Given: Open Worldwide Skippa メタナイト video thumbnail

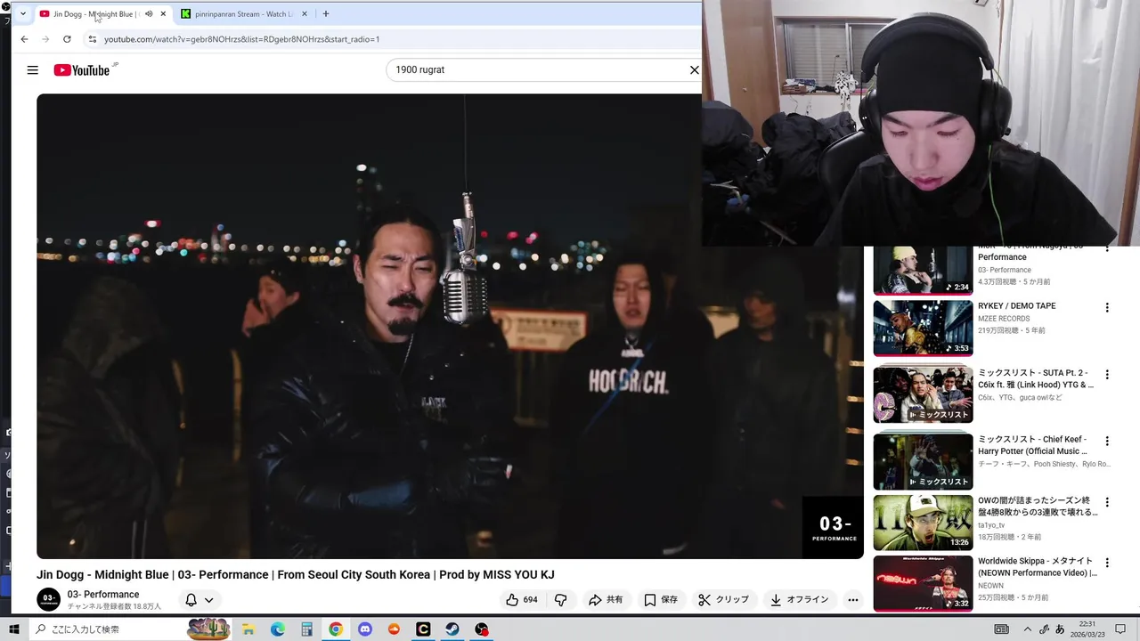Looking at the screenshot, I should [x=923, y=583].
